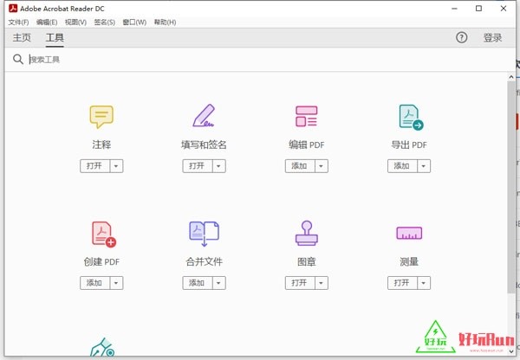Add 导出 PDF using 添加 button

coord(402,166)
